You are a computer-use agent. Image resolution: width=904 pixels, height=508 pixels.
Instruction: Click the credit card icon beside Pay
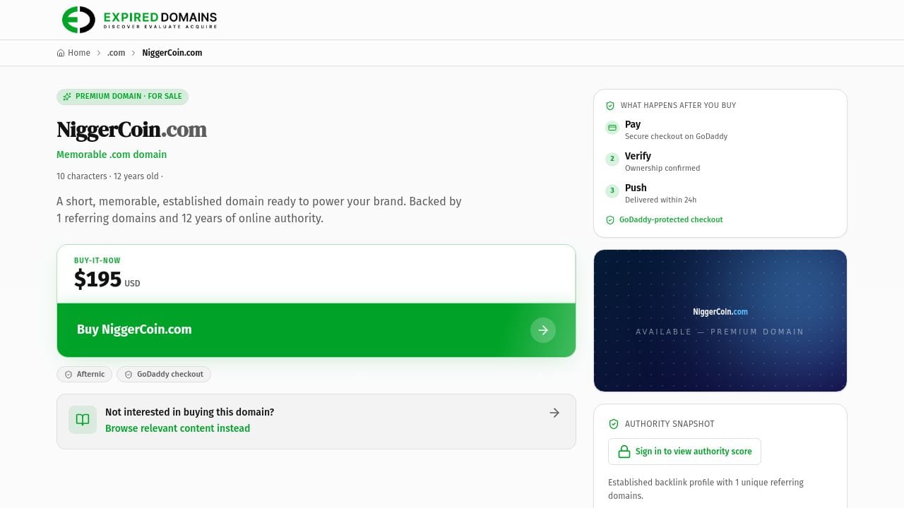(x=612, y=128)
